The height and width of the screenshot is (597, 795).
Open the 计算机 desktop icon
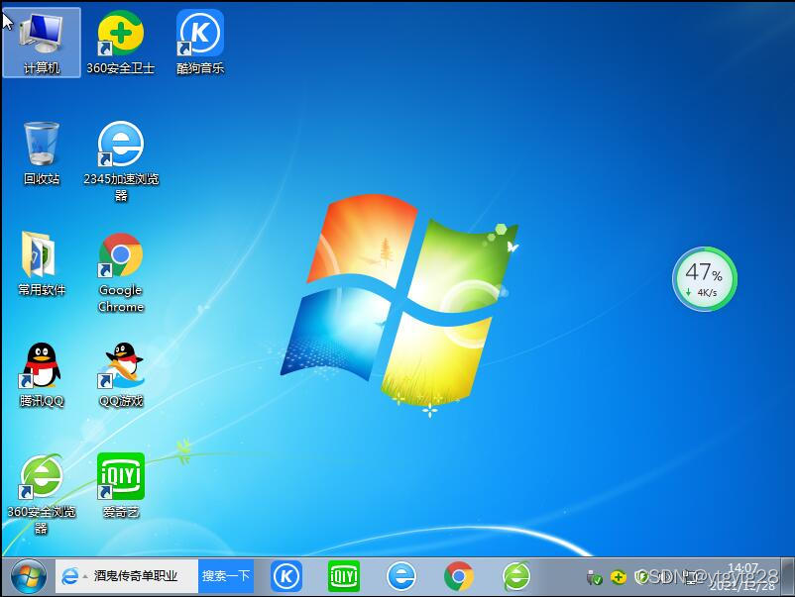coord(41,43)
